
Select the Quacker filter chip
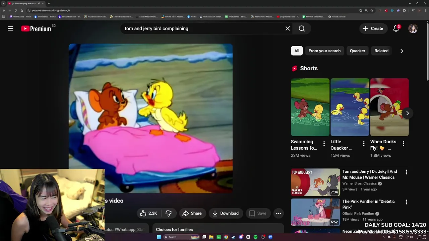click(358, 51)
